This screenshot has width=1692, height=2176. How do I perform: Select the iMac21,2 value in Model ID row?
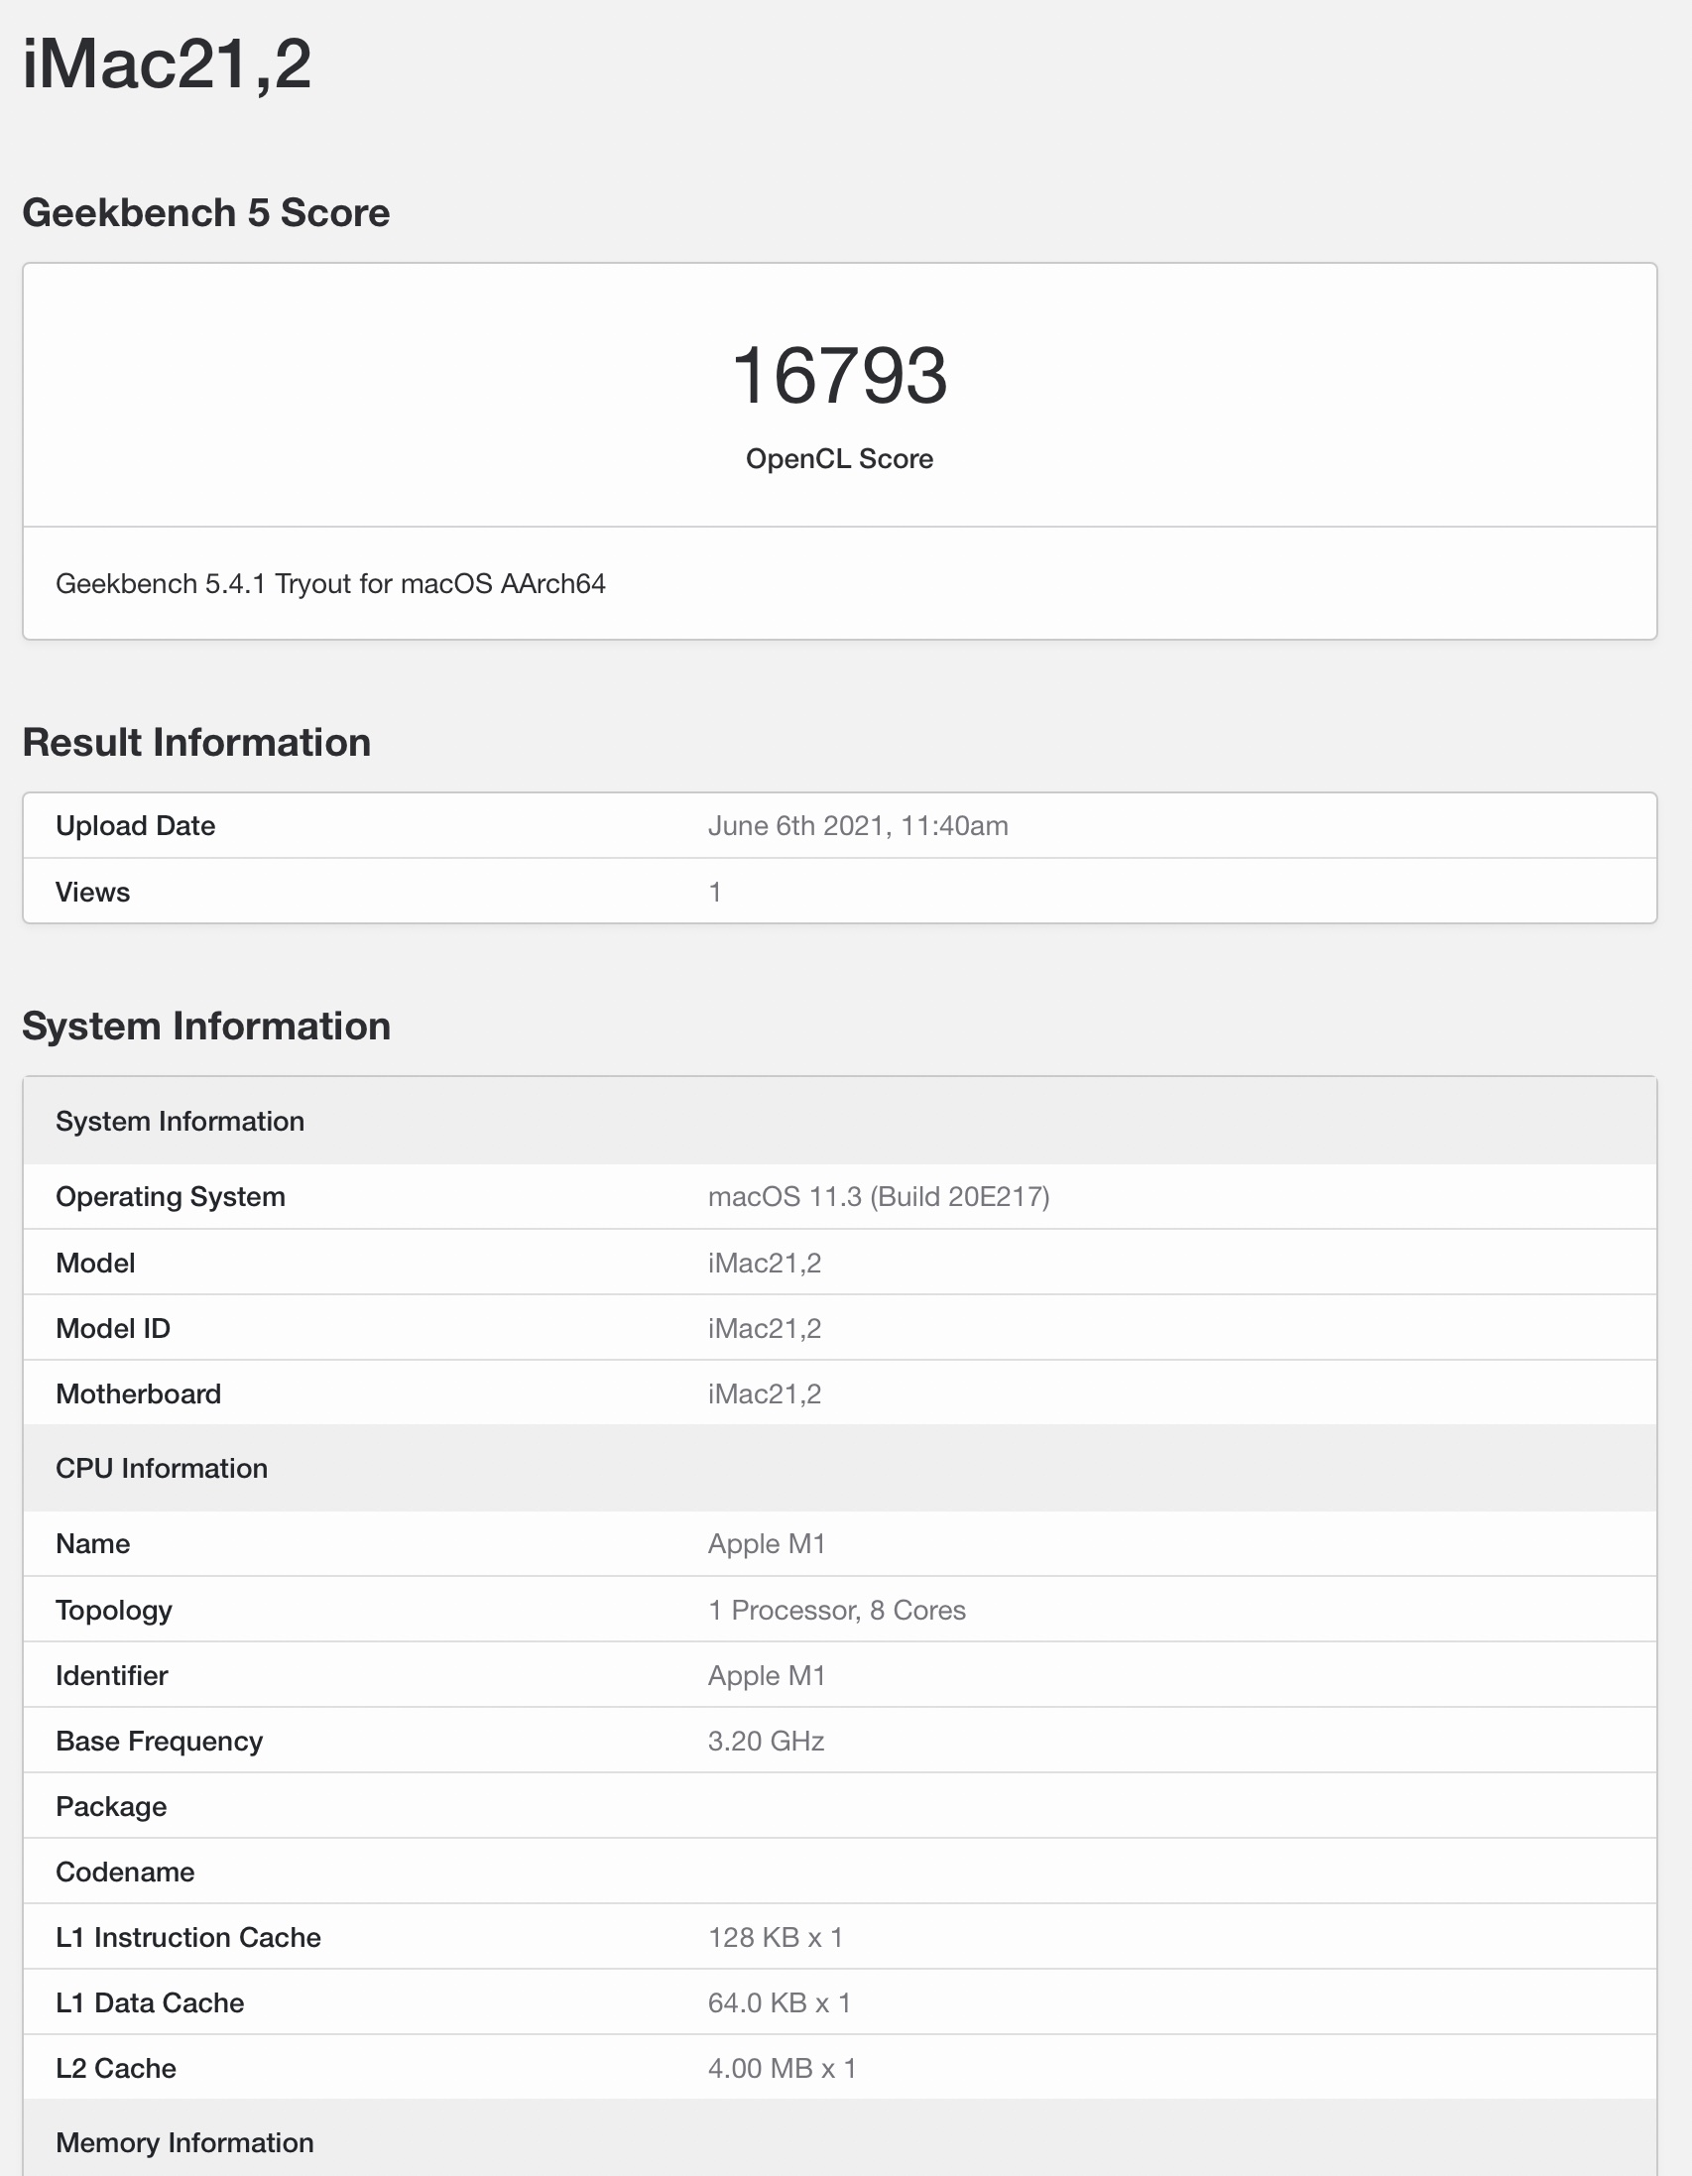(765, 1329)
